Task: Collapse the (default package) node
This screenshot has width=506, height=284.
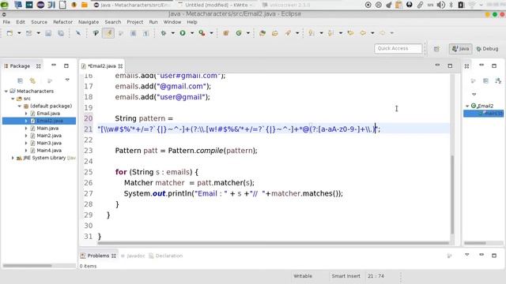Action: (x=19, y=106)
